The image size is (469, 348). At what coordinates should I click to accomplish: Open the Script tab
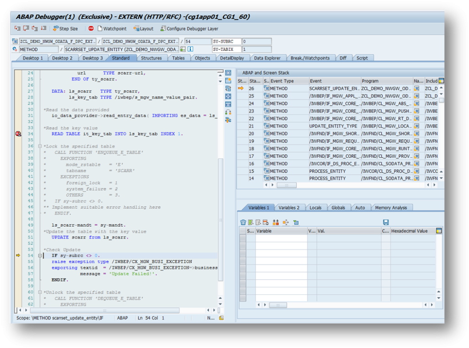[x=362, y=58]
